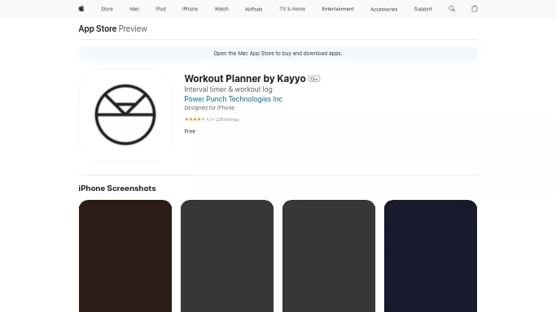Open the Mac menu item
The width and height of the screenshot is (556, 312).
(x=134, y=9)
